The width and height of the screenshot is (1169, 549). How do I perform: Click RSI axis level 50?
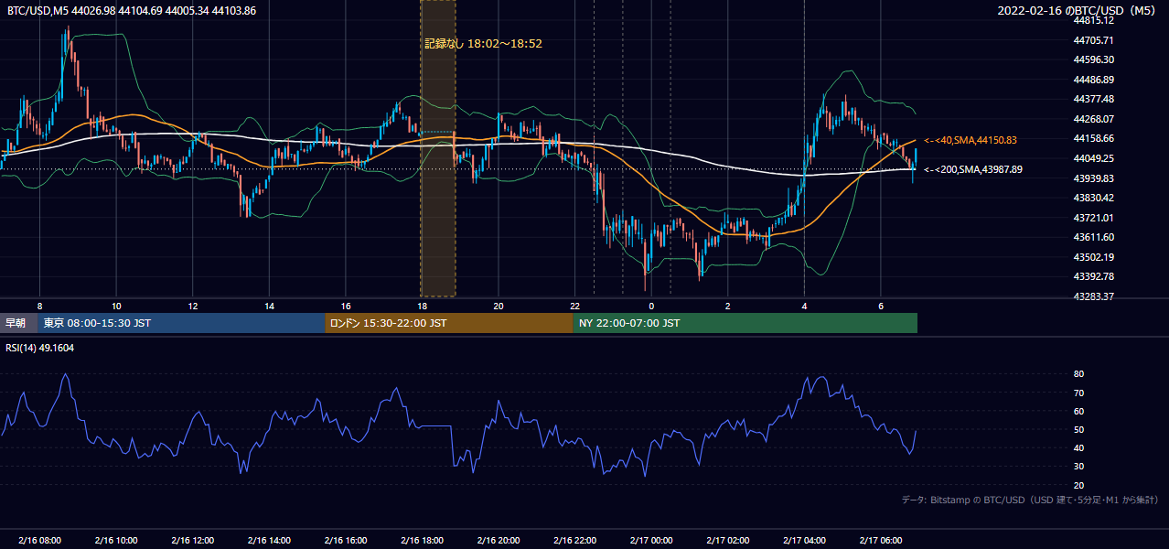[1079, 429]
